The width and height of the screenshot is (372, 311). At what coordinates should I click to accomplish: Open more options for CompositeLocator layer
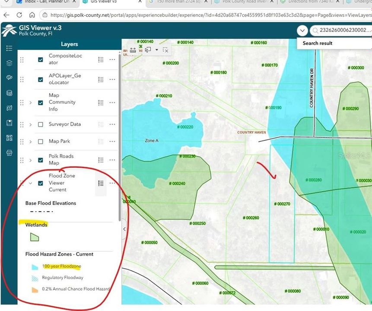pos(112,60)
